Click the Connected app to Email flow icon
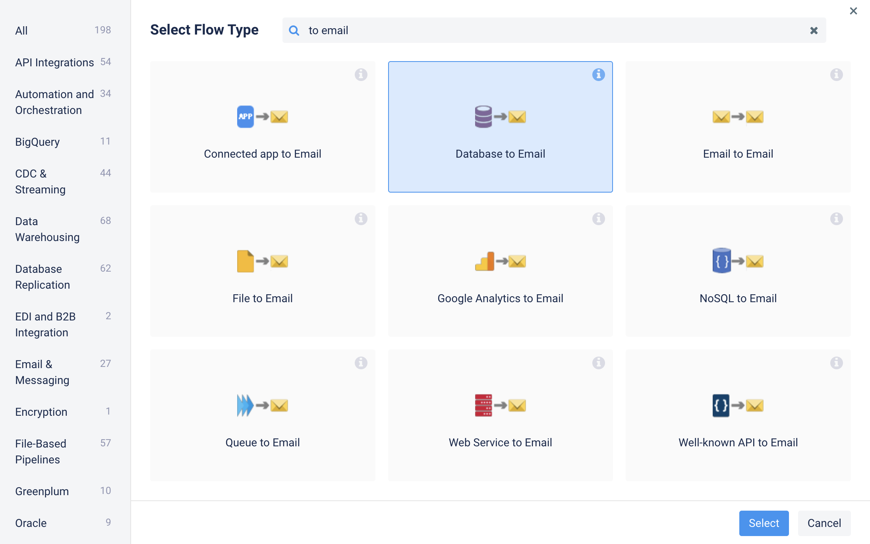 pyautogui.click(x=262, y=117)
